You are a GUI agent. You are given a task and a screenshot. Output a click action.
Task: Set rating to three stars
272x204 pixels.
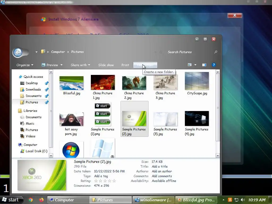click(x=105, y=181)
